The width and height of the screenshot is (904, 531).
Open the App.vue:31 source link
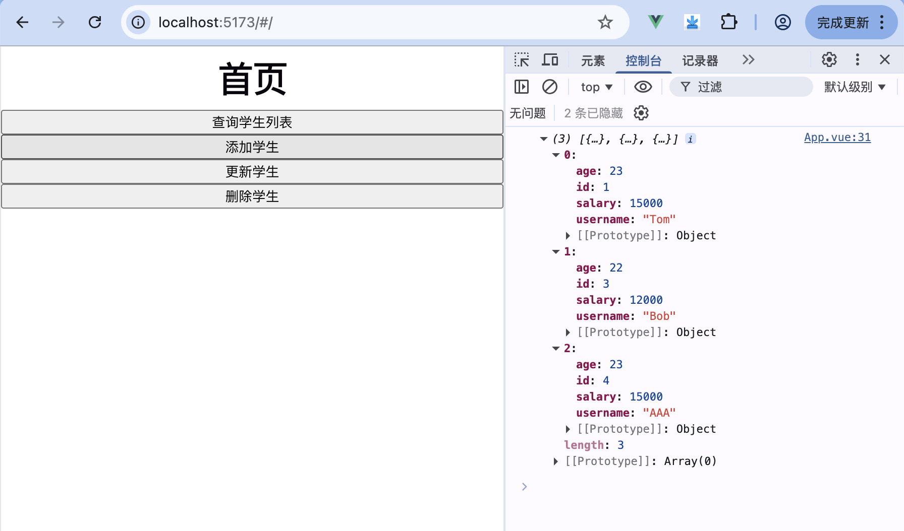click(837, 138)
